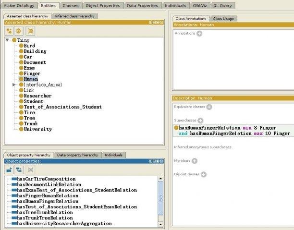The height and width of the screenshot is (230, 294).
Task: Switch to the Data Properties tab
Action: pyautogui.click(x=143, y=6)
